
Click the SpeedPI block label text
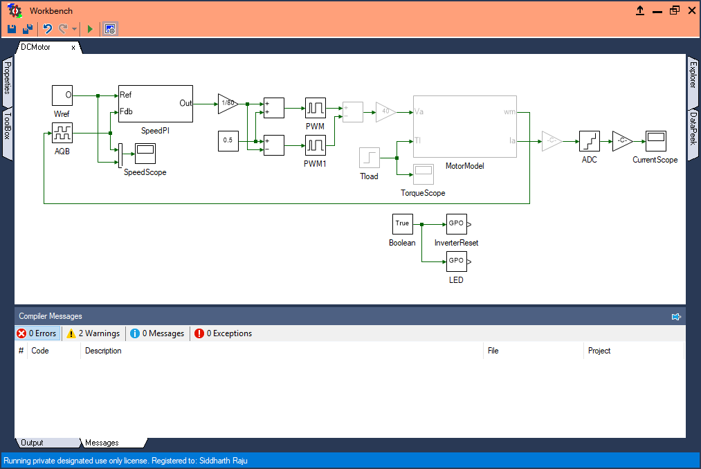(155, 131)
